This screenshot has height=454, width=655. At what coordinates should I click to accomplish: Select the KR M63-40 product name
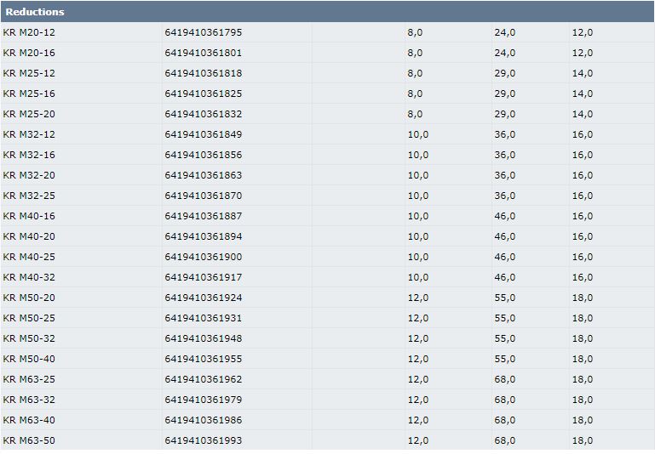coord(29,421)
